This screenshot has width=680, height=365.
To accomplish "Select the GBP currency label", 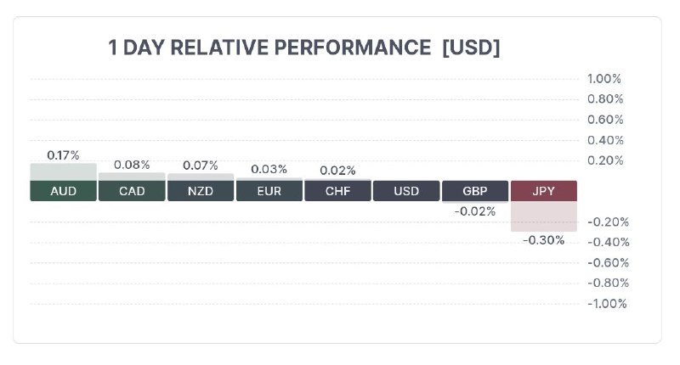I will point(475,191).
